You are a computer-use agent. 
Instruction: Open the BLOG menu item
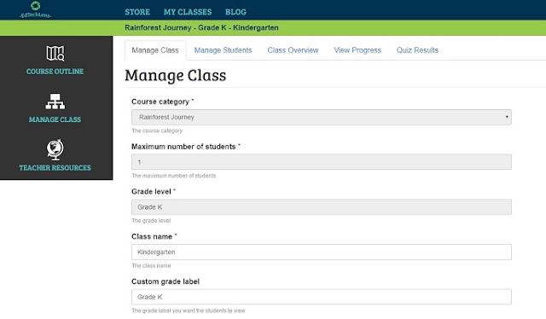[235, 12]
